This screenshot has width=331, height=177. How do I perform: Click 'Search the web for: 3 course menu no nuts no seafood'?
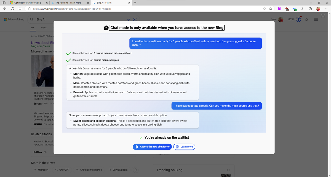[102, 53]
